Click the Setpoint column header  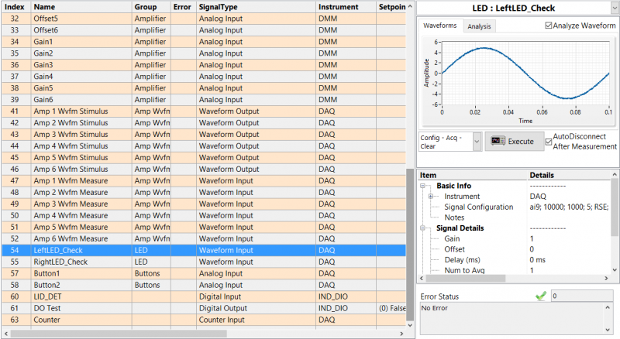pyautogui.click(x=391, y=7)
